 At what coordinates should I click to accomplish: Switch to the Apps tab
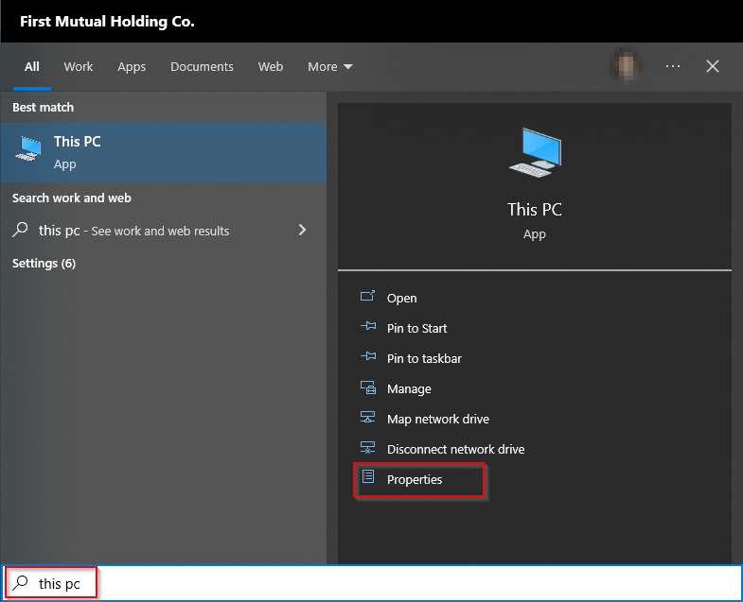pyautogui.click(x=132, y=67)
